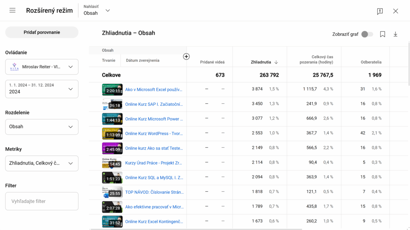Sort by Zhliadnutia descending arrow

pos(276,62)
